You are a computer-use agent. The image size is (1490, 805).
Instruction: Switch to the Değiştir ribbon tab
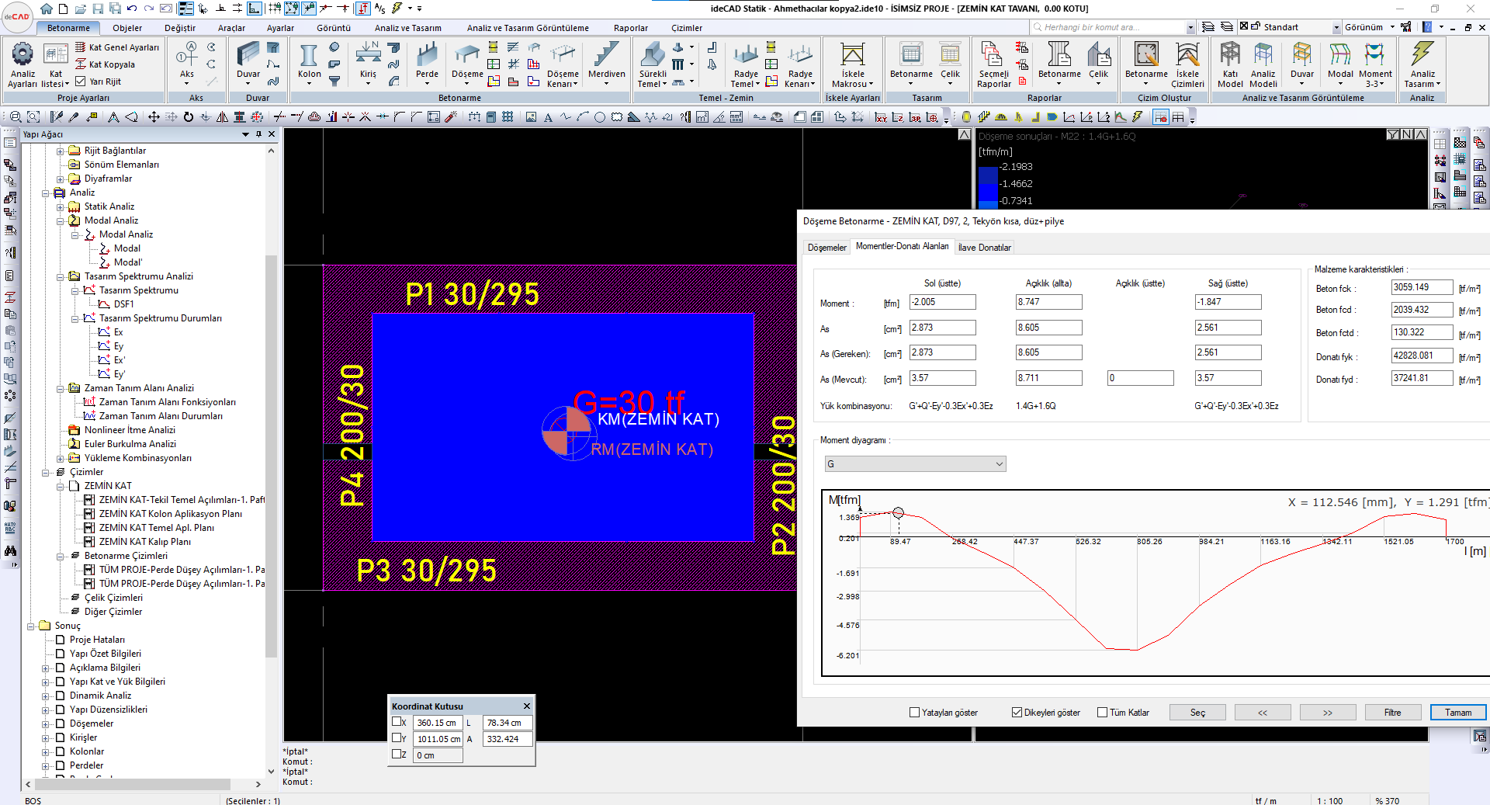180,28
